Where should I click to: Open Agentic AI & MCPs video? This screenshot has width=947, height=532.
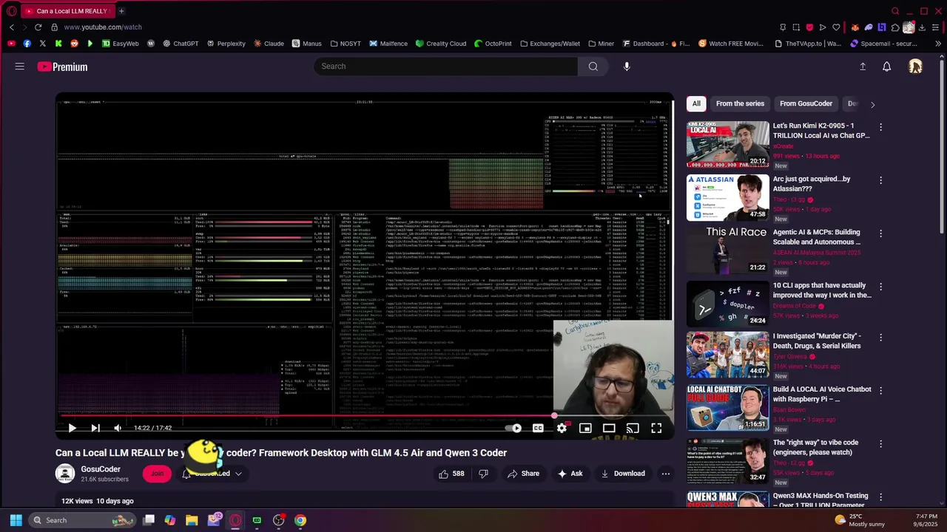pos(728,251)
